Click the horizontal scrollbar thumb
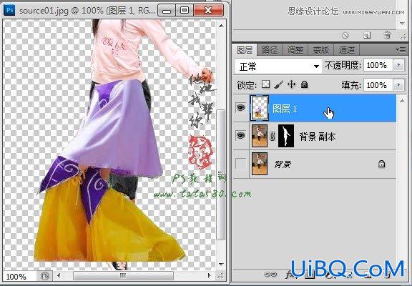 tap(123, 275)
